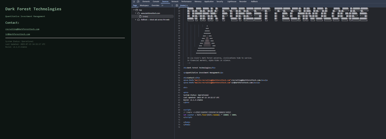Click the closing </html> tag line
Viewport: 386px width, 139px height.
click(x=187, y=125)
